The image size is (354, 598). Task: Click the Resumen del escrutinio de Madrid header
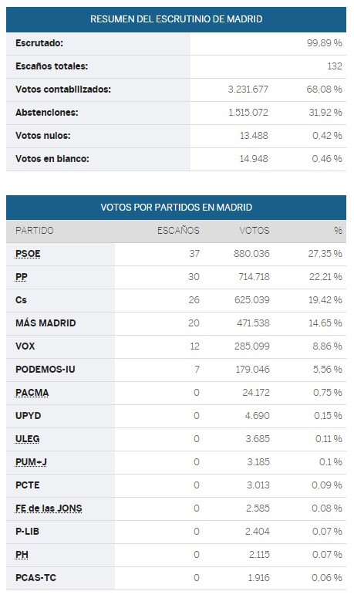[x=176, y=19]
